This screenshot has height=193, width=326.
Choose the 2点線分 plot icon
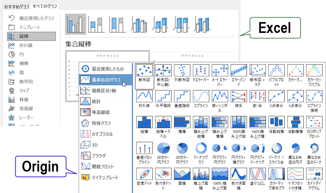(276, 96)
